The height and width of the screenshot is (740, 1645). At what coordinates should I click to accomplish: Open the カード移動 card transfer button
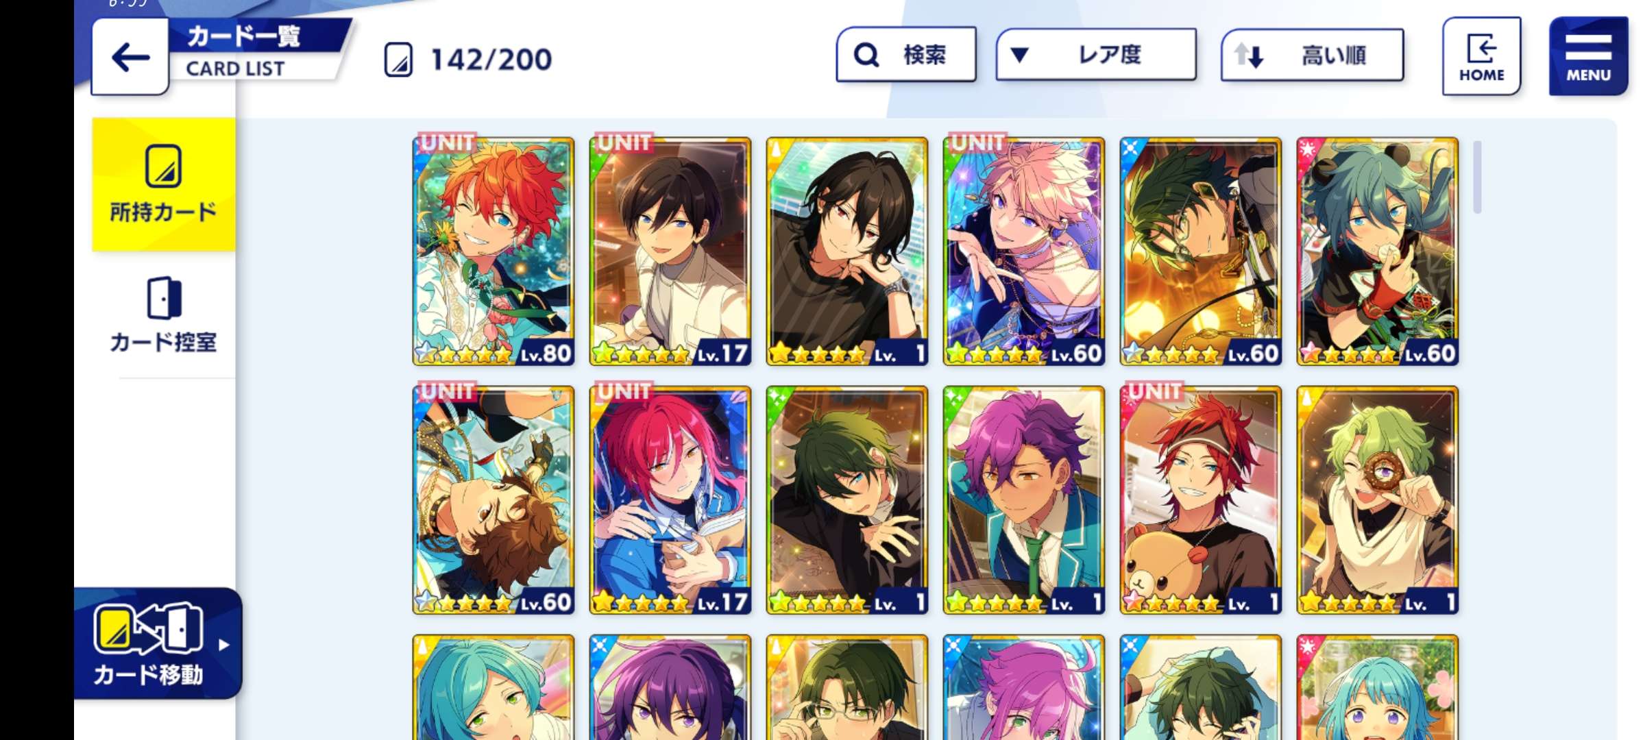click(158, 643)
